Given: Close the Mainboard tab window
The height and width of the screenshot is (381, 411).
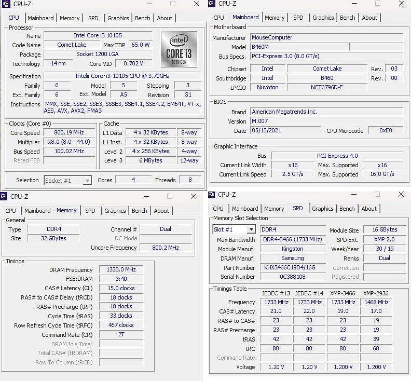Looking at the screenshot, I should click(x=402, y=4).
